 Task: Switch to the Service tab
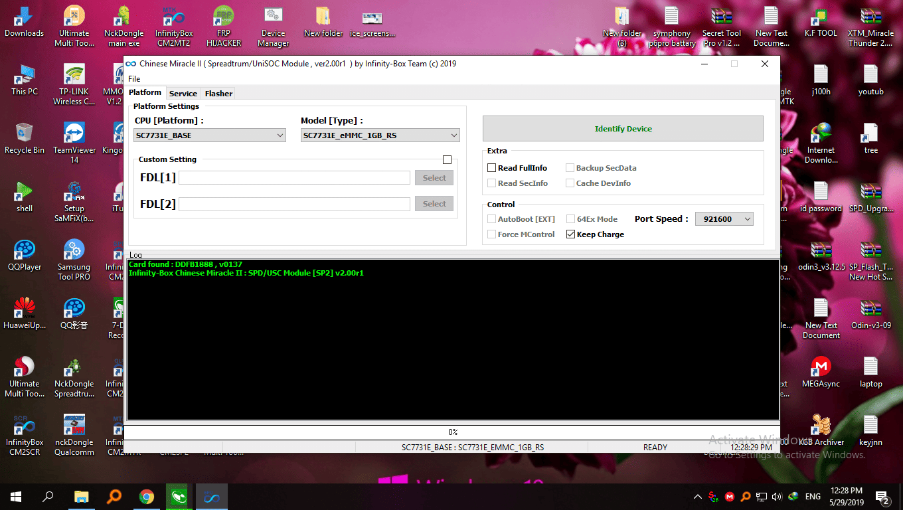183,94
